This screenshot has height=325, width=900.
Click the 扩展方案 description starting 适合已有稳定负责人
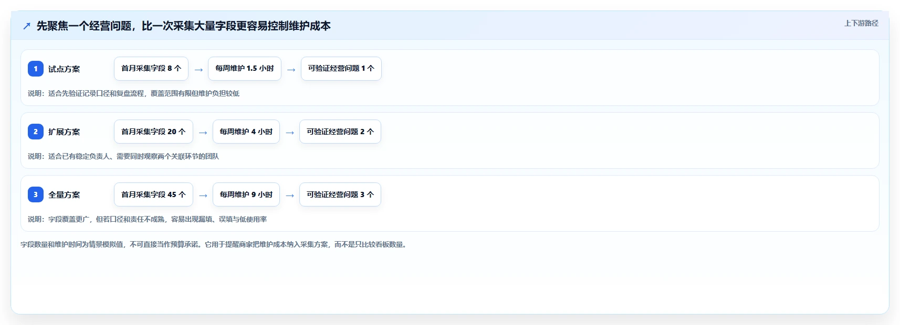(x=123, y=156)
